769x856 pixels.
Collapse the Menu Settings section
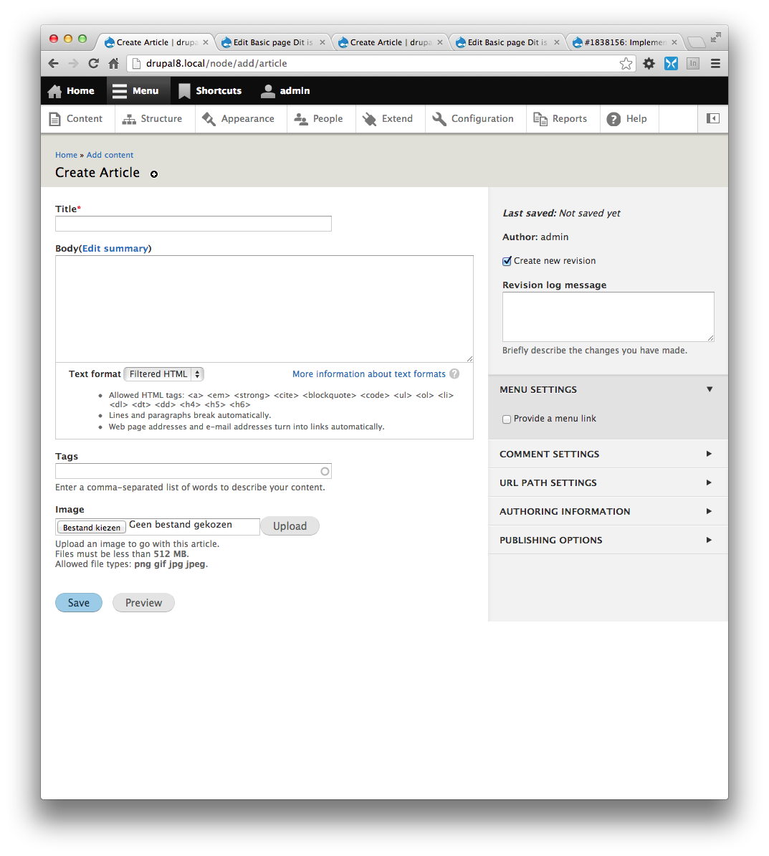coord(608,390)
